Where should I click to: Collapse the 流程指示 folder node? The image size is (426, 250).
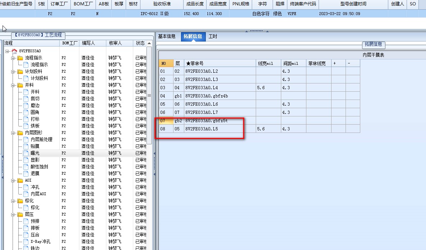[x=13, y=58]
